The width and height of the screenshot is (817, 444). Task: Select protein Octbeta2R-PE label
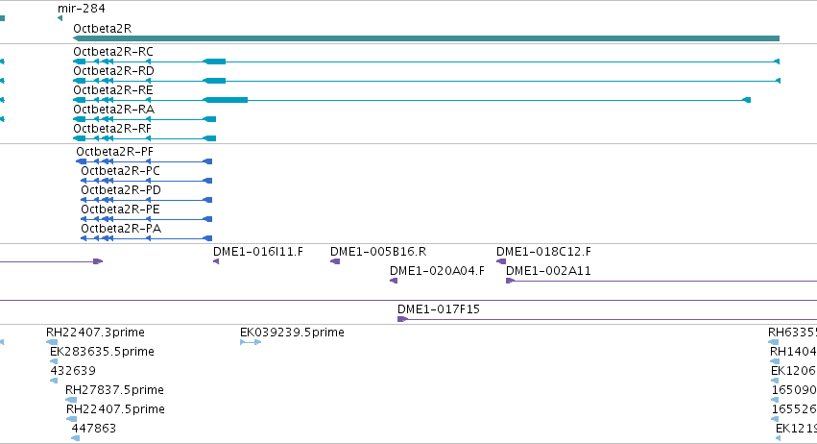120,210
